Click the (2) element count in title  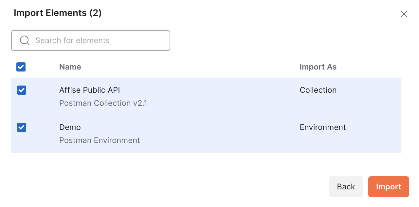click(x=95, y=13)
